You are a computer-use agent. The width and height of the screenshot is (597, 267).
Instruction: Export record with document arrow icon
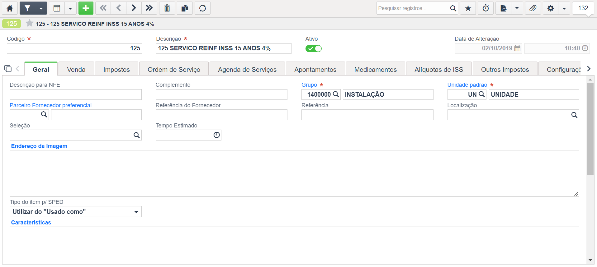click(504, 8)
